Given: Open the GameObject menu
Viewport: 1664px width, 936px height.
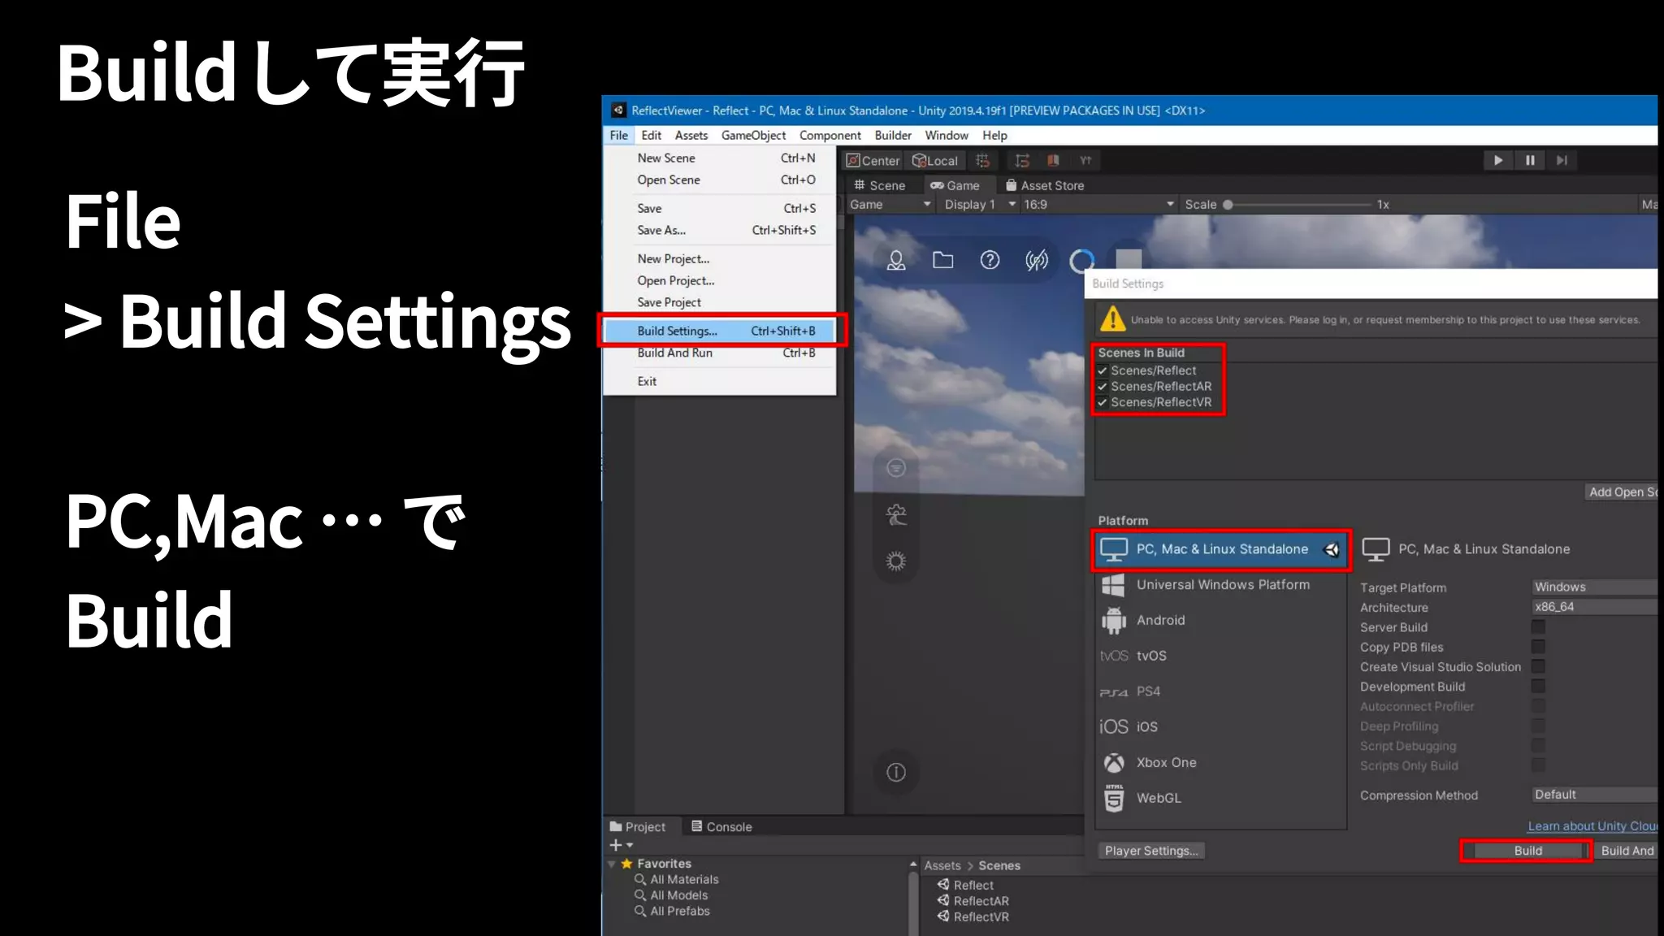Looking at the screenshot, I should (x=753, y=136).
